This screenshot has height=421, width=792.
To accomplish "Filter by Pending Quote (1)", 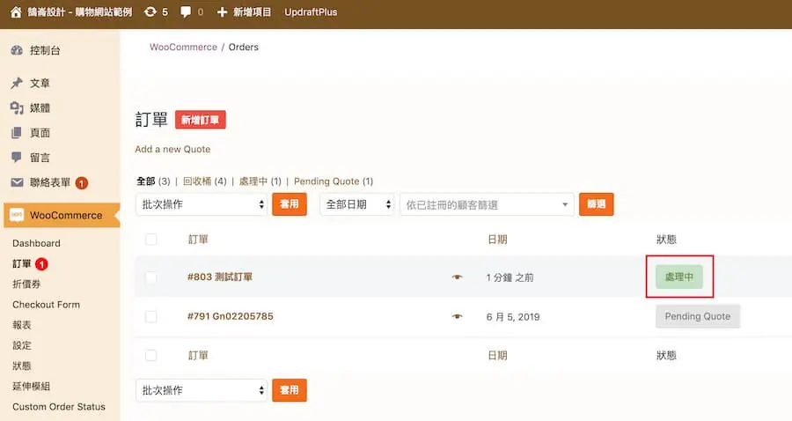I will click(x=334, y=181).
